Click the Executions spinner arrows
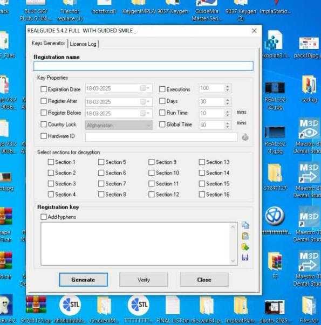Screen dimensions: 321x325 (228, 88)
